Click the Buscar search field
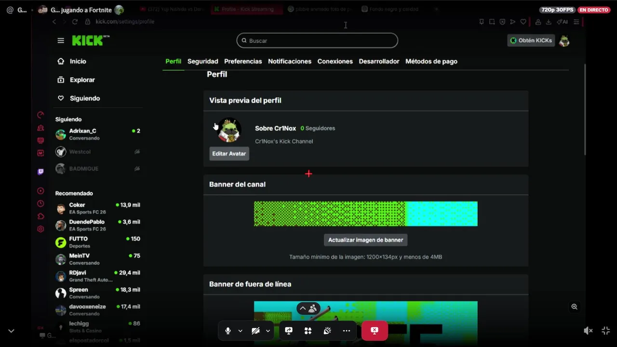This screenshot has height=347, width=617. [317, 40]
